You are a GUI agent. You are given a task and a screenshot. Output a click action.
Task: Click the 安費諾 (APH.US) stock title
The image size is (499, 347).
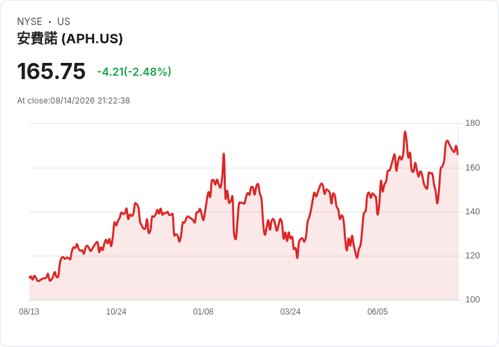pos(70,39)
